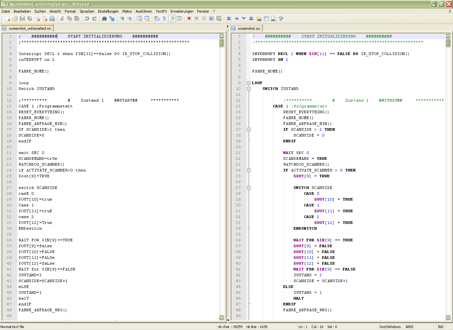Open the Suchen menu
The height and width of the screenshot is (330, 453).
click(40, 11)
